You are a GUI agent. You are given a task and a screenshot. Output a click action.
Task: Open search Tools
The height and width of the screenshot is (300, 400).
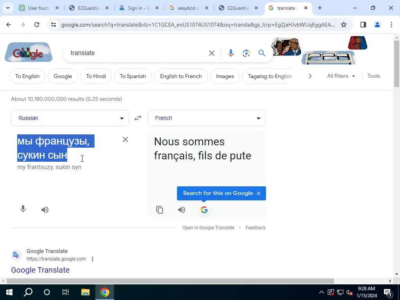click(373, 76)
